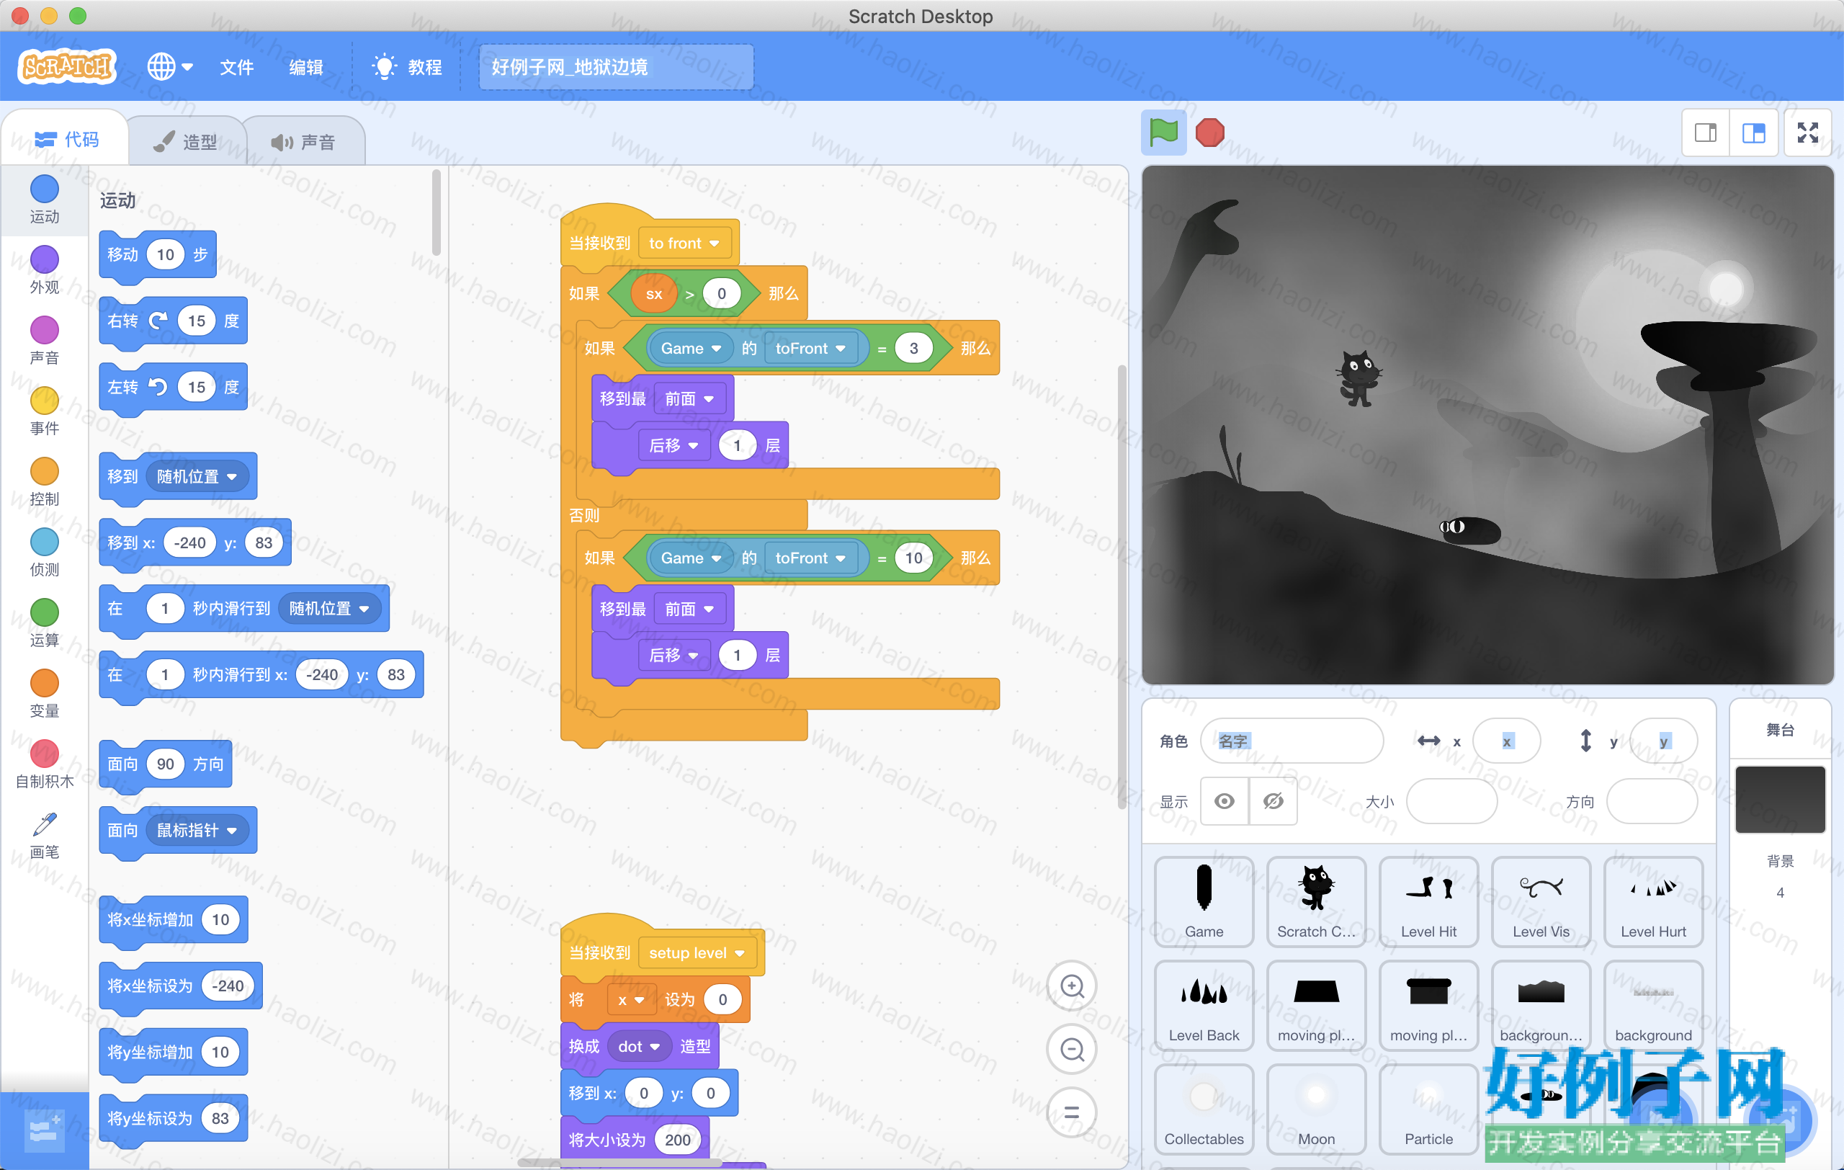Open the 'to front' broadcast dropdown
Viewport: 1844px width, 1170px height.
(x=684, y=244)
